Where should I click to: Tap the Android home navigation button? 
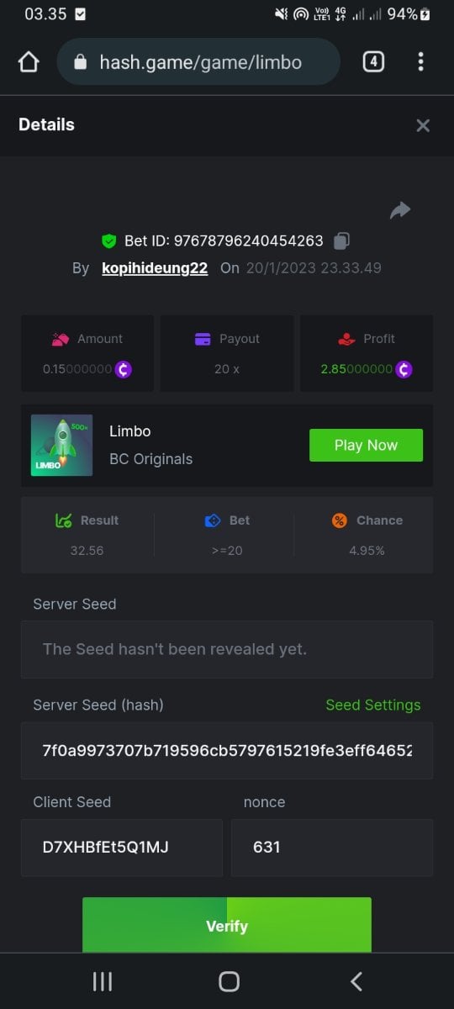(x=229, y=981)
